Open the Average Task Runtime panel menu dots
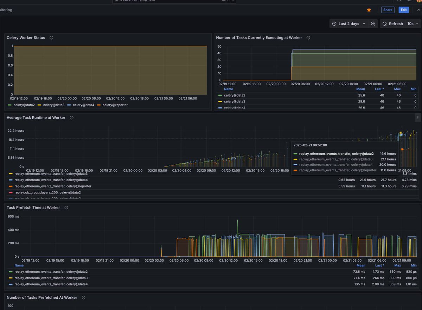This screenshot has width=422, height=310. coord(417,118)
